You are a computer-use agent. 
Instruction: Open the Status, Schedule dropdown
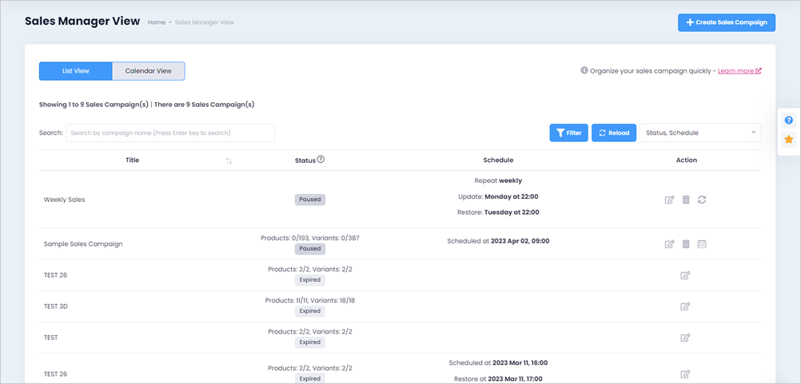pyautogui.click(x=700, y=133)
